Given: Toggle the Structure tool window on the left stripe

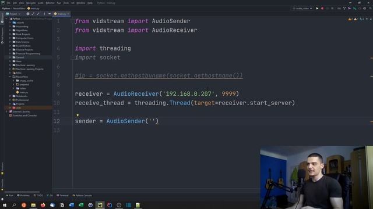Looking at the screenshot, I should [x=2, y=168].
